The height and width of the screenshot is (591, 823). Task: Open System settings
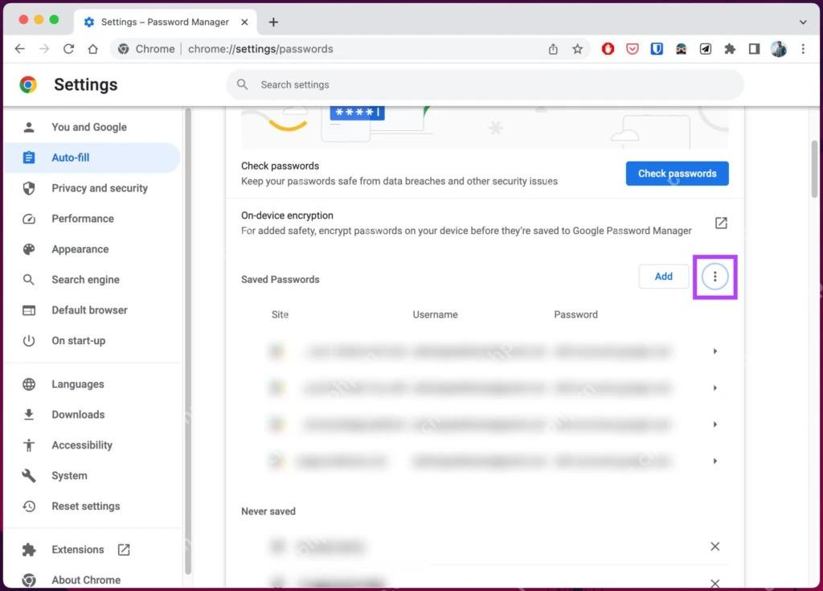click(x=69, y=475)
